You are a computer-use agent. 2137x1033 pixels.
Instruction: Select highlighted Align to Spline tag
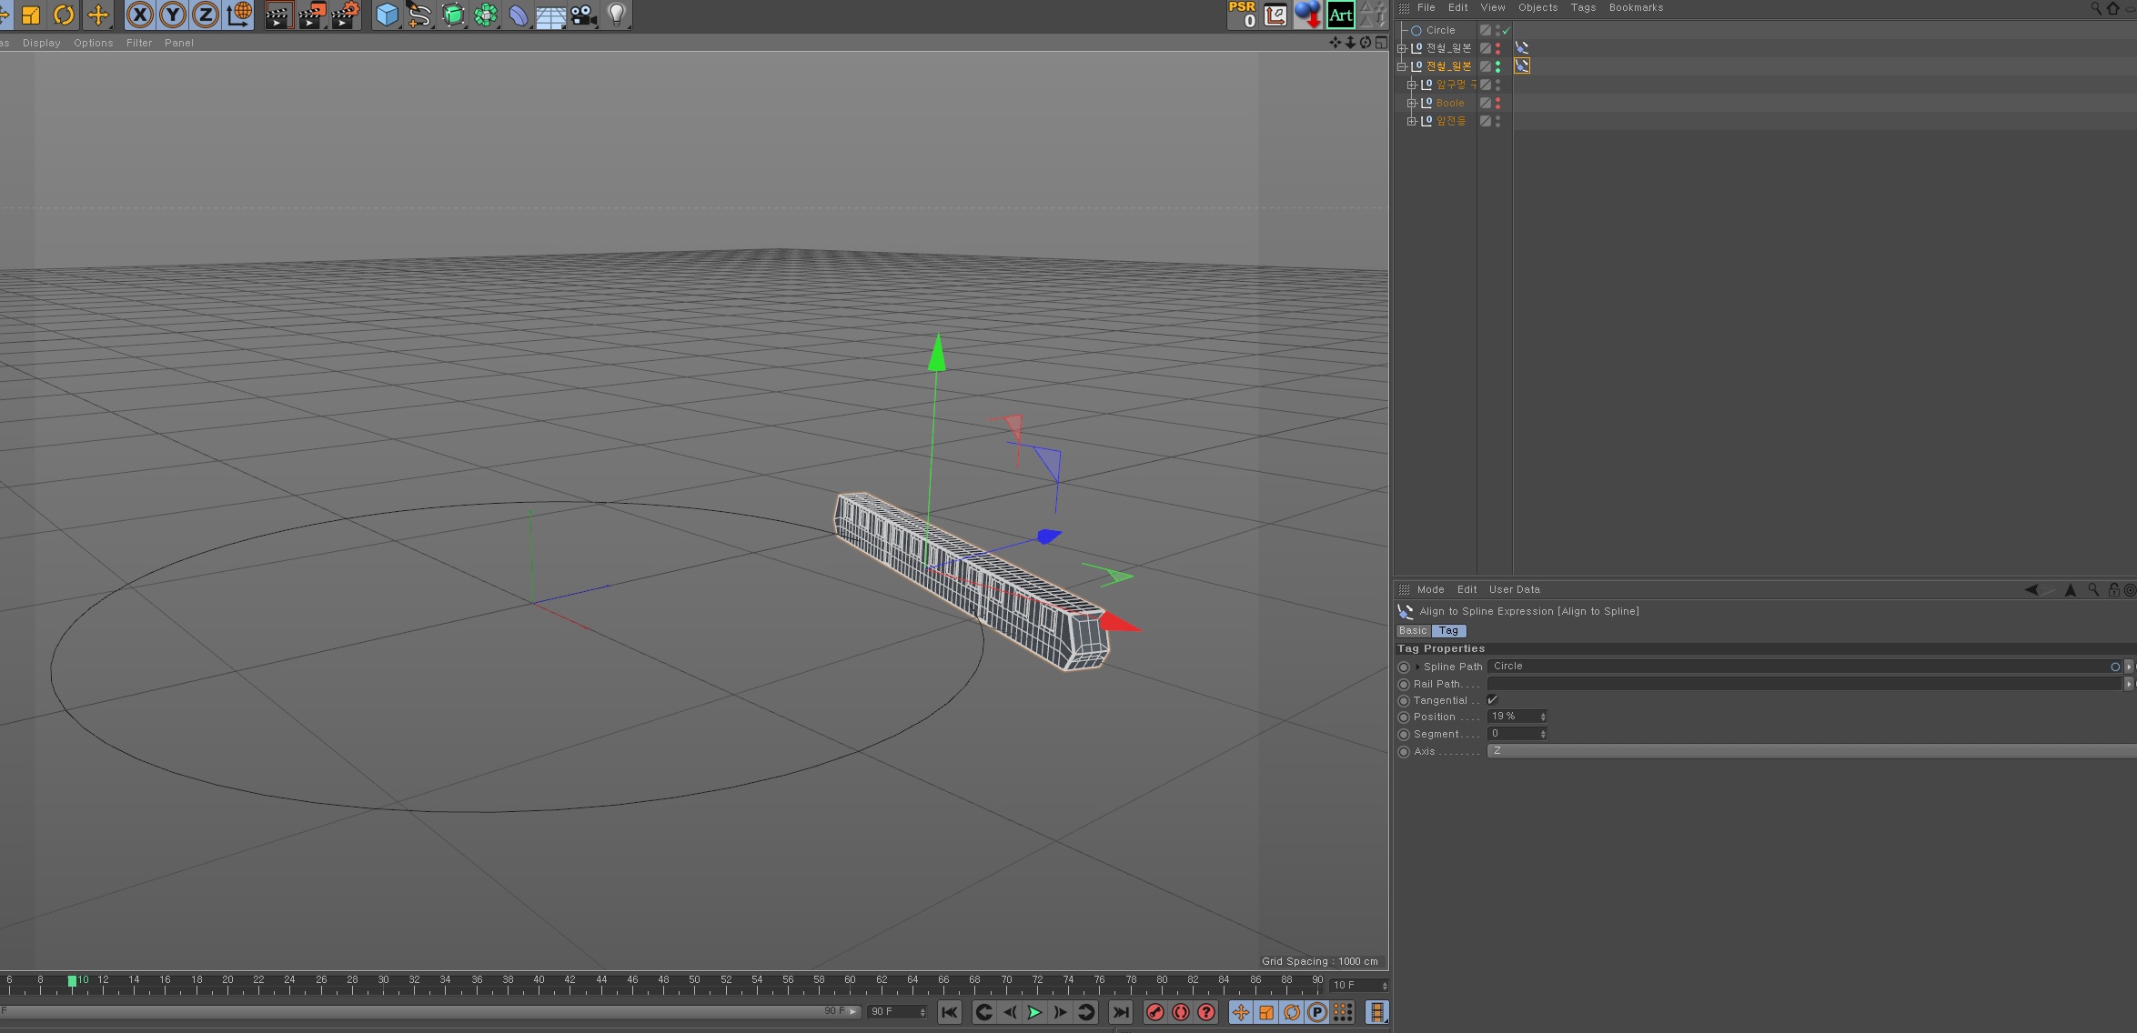pos(1522,65)
